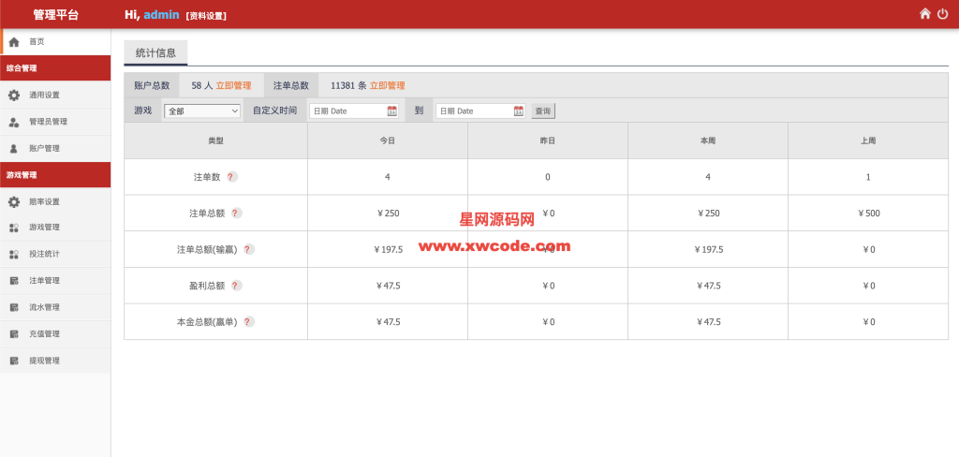Click the start date input field
Image resolution: width=959 pixels, height=457 pixels.
[347, 111]
